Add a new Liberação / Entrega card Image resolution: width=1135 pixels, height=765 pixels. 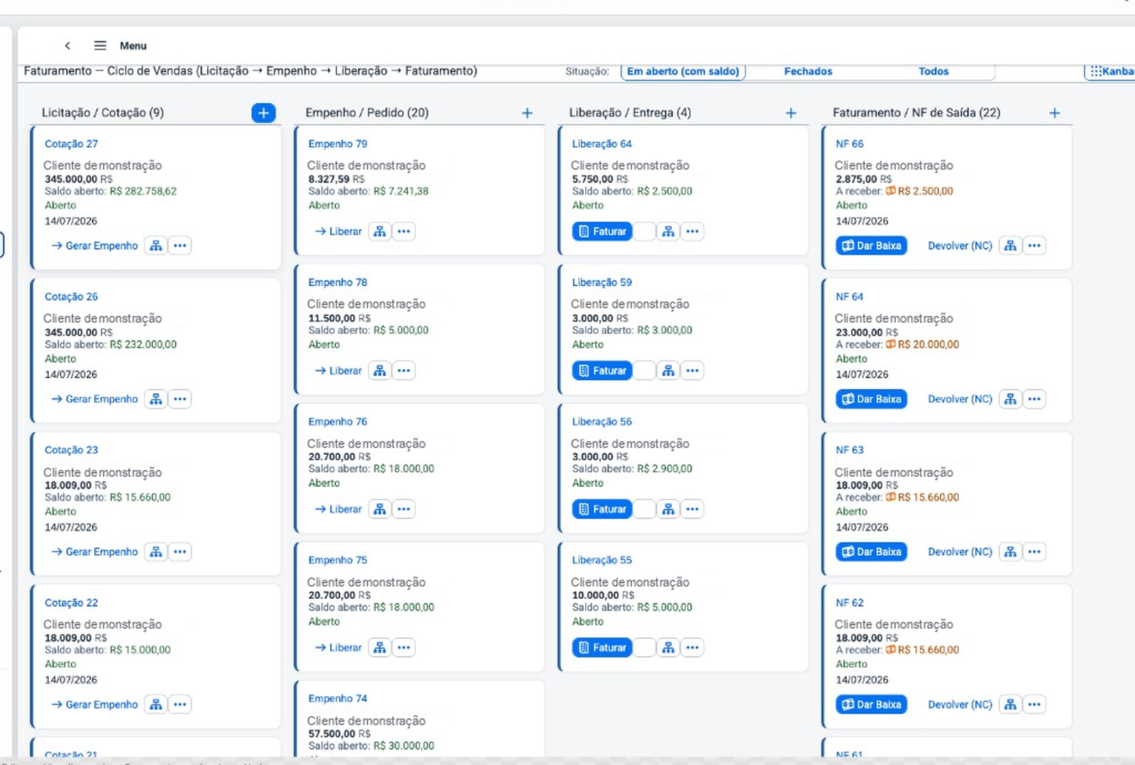point(791,113)
